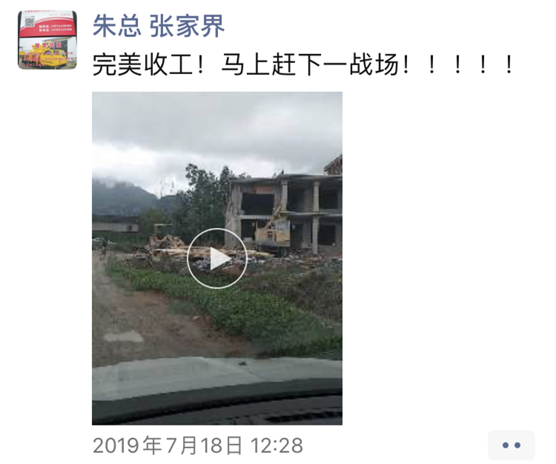Open the two-dots like/comment menu

512,445
